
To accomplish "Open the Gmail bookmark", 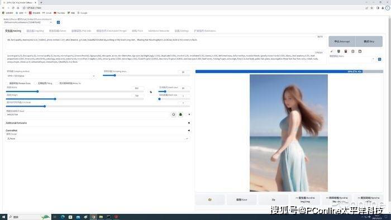I will (x=47, y=13).
